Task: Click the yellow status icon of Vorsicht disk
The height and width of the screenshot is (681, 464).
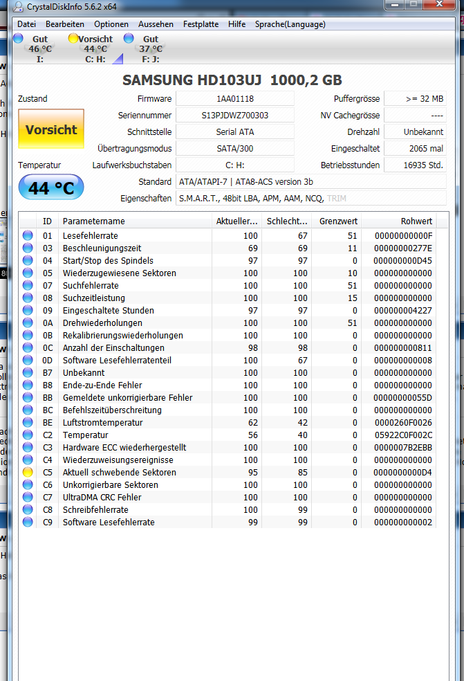Action: click(73, 38)
